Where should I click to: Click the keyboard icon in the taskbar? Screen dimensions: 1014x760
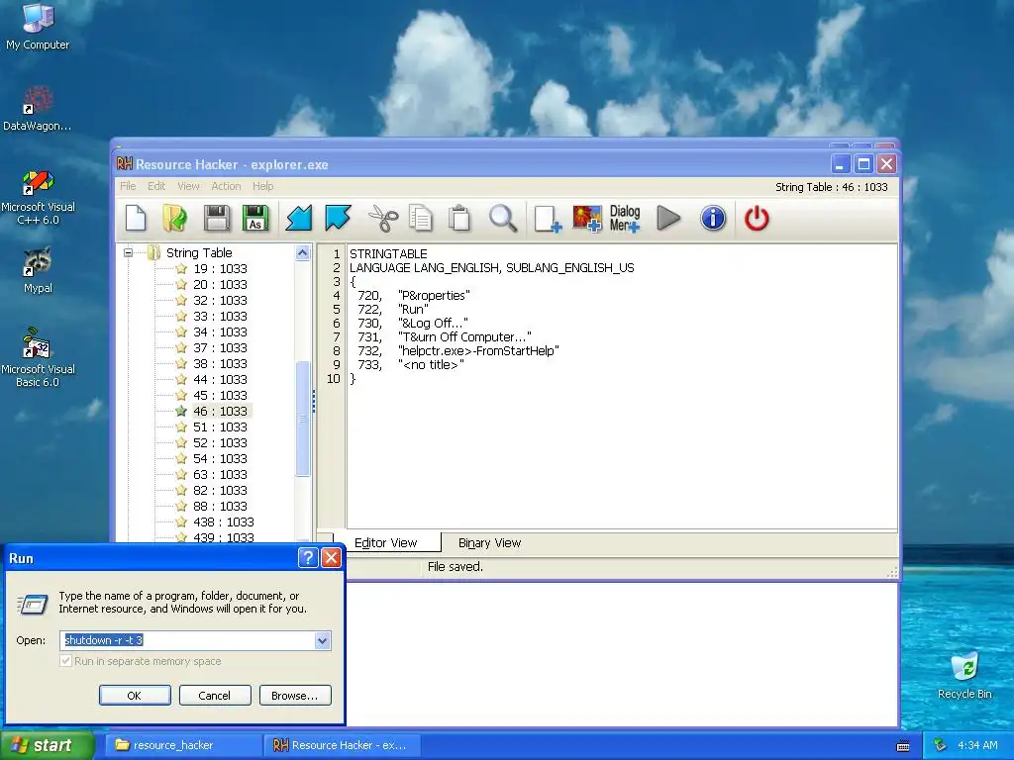[903, 746]
